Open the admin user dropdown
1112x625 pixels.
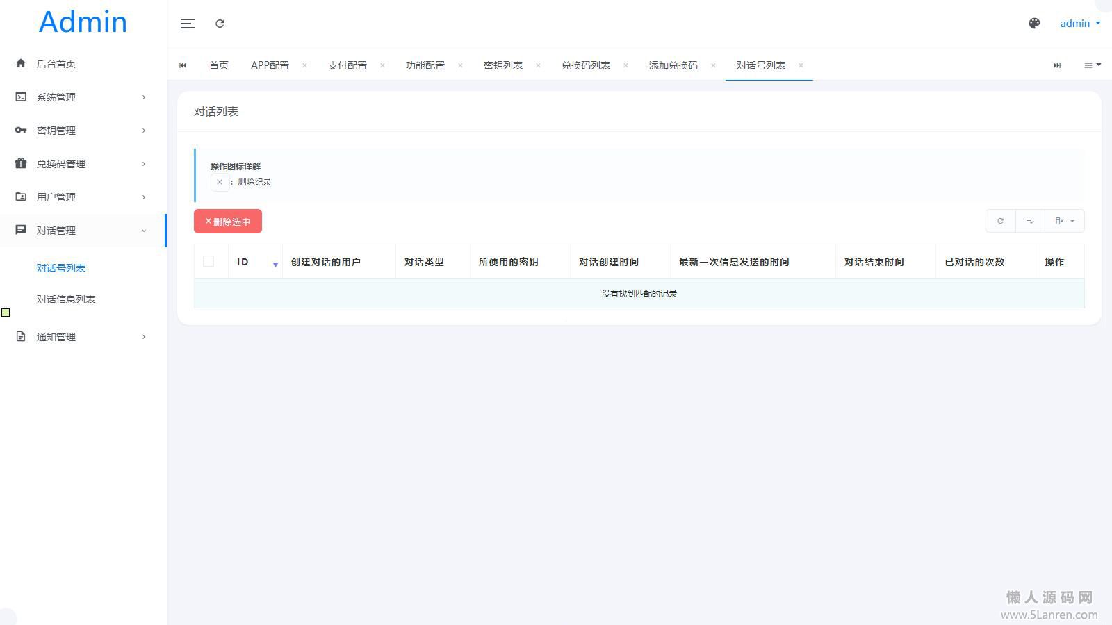click(x=1079, y=24)
